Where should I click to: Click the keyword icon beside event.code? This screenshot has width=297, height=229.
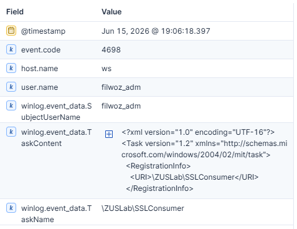coord(11,49)
